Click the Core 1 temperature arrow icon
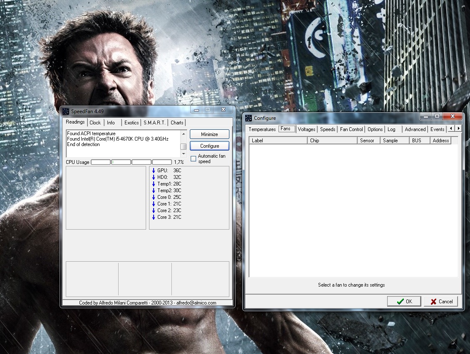 [154, 204]
